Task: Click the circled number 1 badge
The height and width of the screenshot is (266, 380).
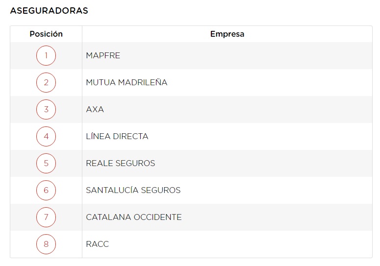Action: [x=46, y=55]
